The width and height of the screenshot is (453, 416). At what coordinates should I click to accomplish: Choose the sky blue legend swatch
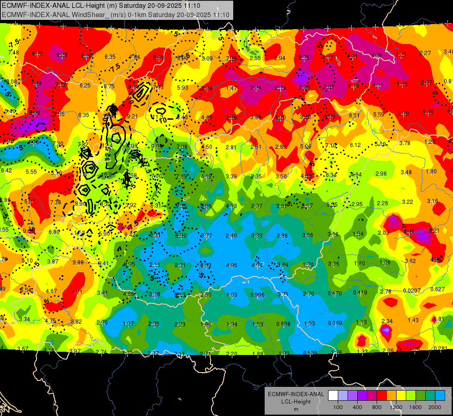click(x=440, y=395)
